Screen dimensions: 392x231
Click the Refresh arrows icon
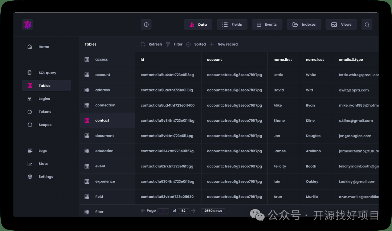(x=143, y=44)
